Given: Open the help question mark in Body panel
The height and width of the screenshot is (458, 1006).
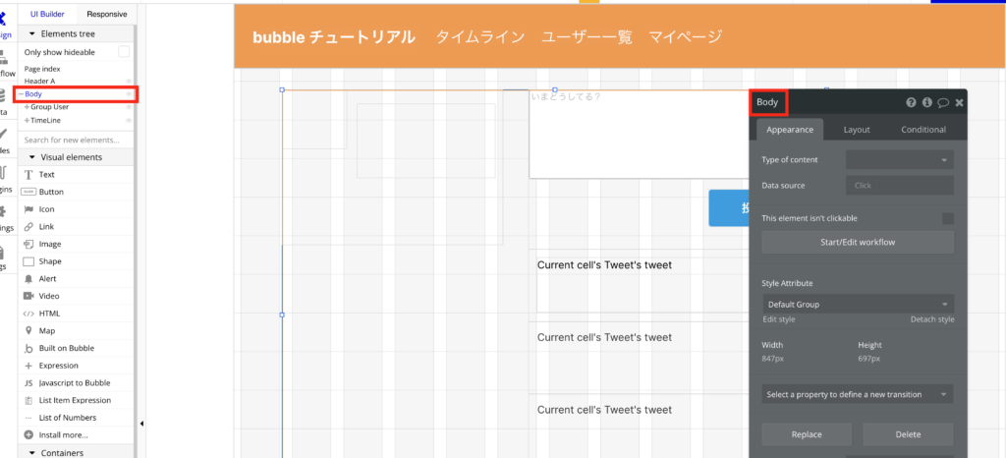Looking at the screenshot, I should coord(911,102).
